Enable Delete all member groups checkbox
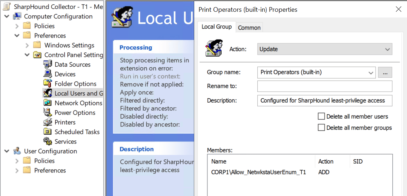The height and width of the screenshot is (196, 407). point(321,128)
